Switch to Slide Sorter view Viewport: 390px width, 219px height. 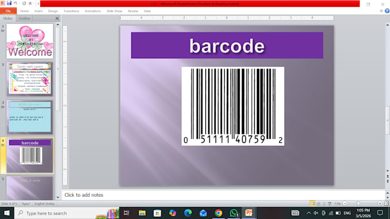click(x=318, y=204)
